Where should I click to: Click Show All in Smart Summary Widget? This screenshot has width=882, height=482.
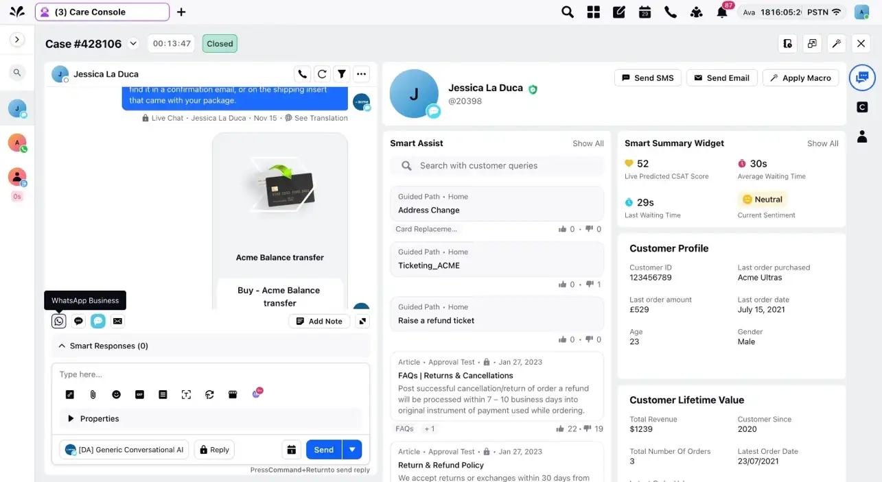click(x=823, y=143)
